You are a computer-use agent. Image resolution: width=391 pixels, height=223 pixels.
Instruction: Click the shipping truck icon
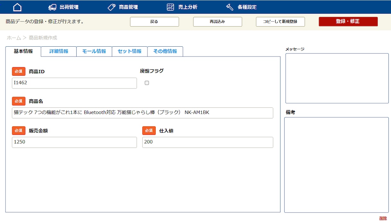coord(52,7)
